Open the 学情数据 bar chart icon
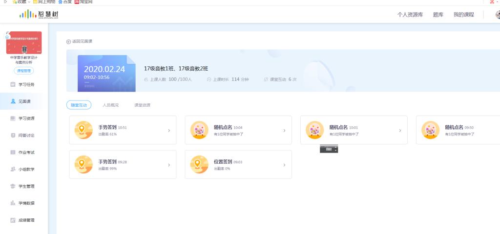Viewport: 500px width, 234px height. coord(13,203)
